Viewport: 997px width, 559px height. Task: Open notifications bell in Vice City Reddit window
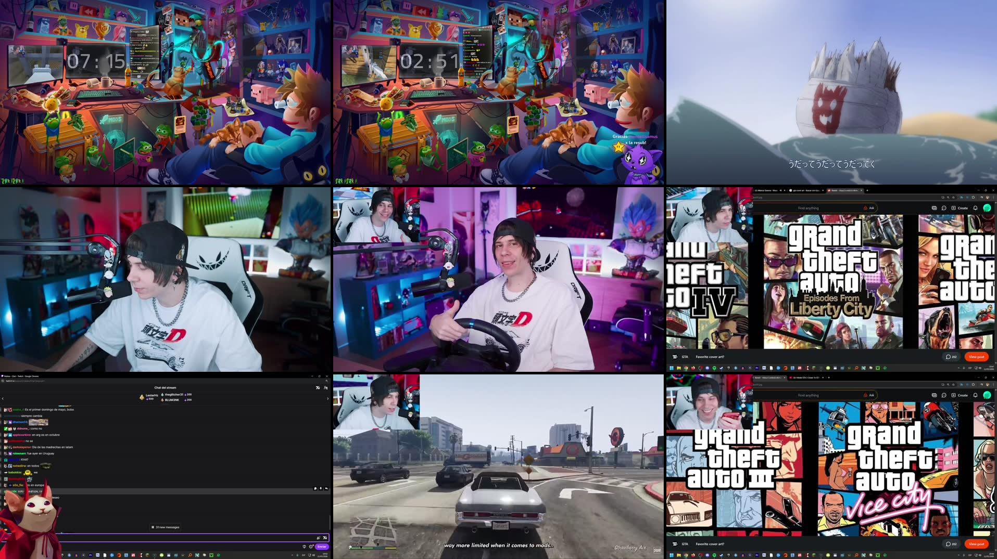(975, 395)
